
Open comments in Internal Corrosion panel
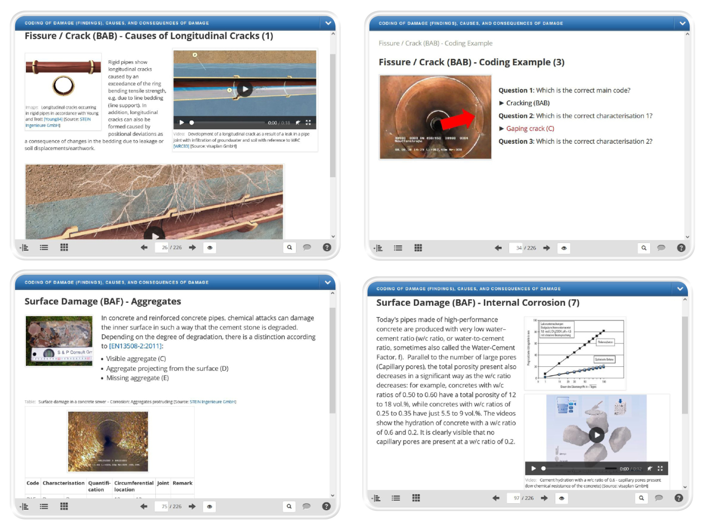tap(659, 498)
